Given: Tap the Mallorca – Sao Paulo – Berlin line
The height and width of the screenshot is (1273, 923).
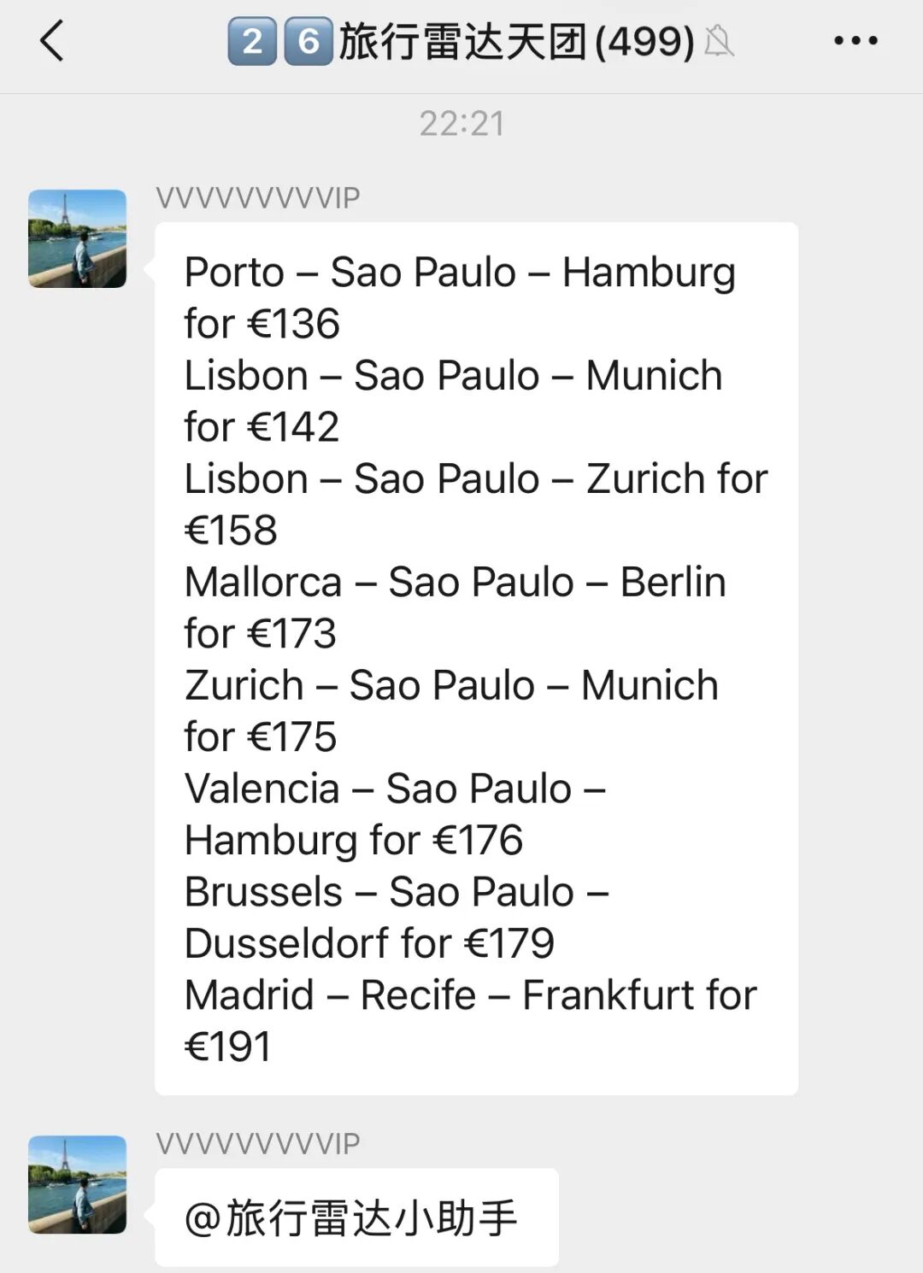Looking at the screenshot, I should coord(456,583).
